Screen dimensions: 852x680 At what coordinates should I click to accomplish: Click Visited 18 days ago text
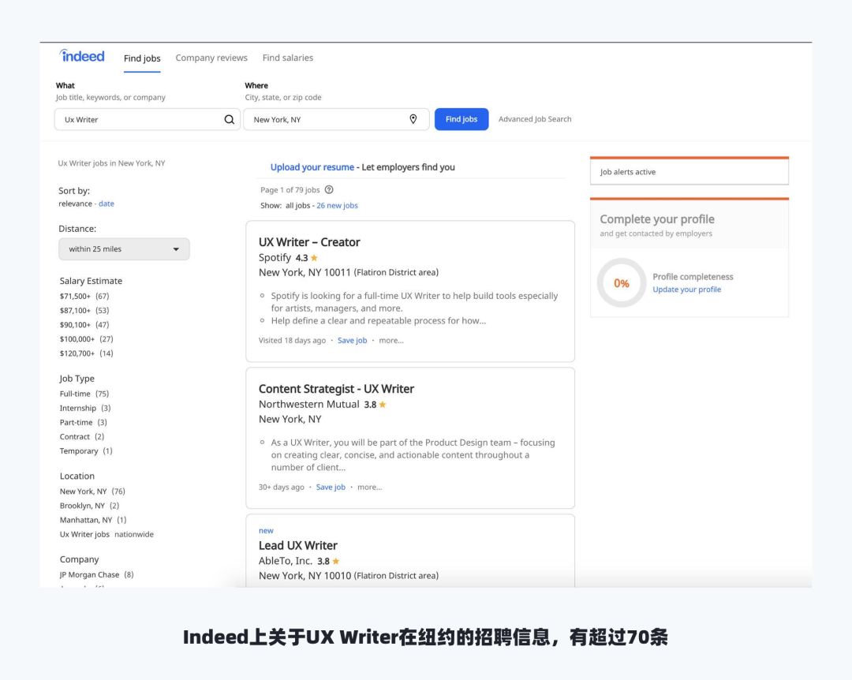point(292,340)
